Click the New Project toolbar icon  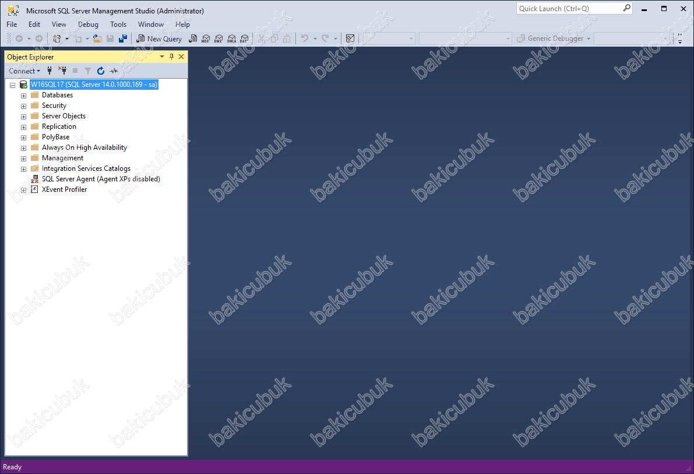[x=57, y=38]
